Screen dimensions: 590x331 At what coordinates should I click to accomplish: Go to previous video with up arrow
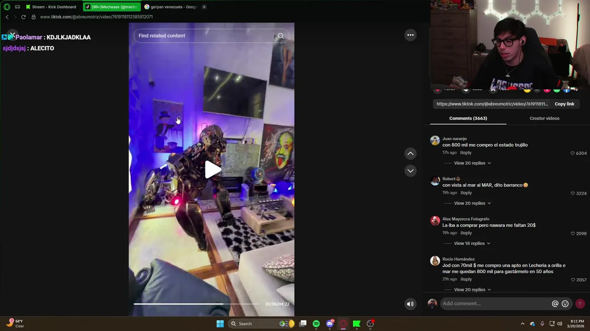pyautogui.click(x=410, y=154)
